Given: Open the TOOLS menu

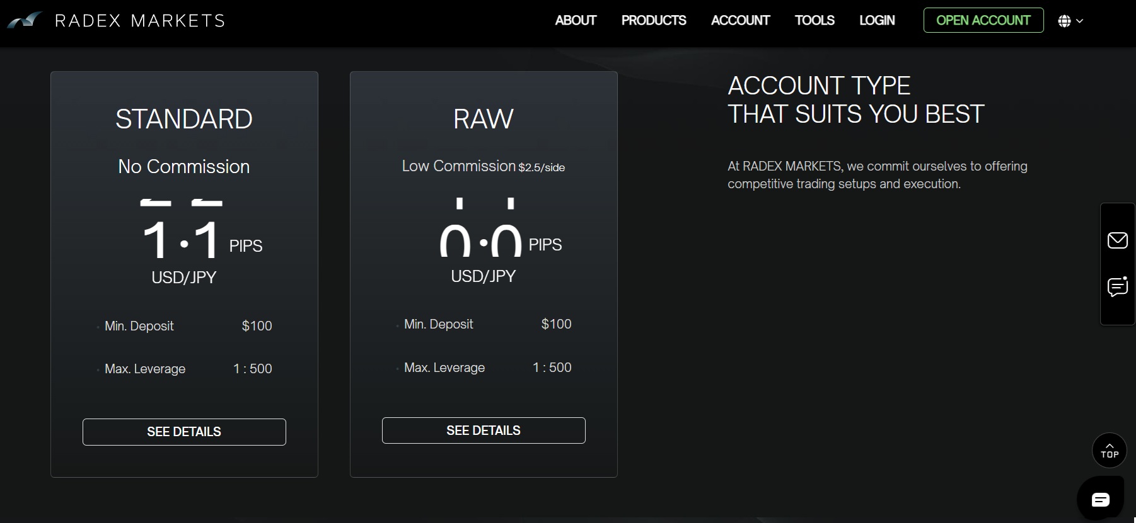Looking at the screenshot, I should [814, 20].
